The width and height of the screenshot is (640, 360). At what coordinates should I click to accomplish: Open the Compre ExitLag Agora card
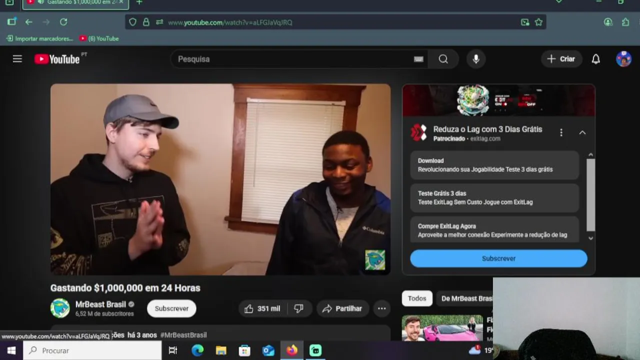click(494, 229)
